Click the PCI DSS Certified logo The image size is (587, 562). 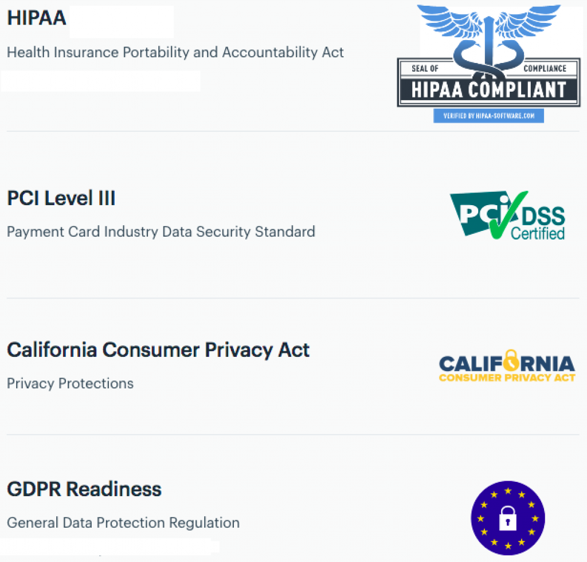[x=507, y=215]
